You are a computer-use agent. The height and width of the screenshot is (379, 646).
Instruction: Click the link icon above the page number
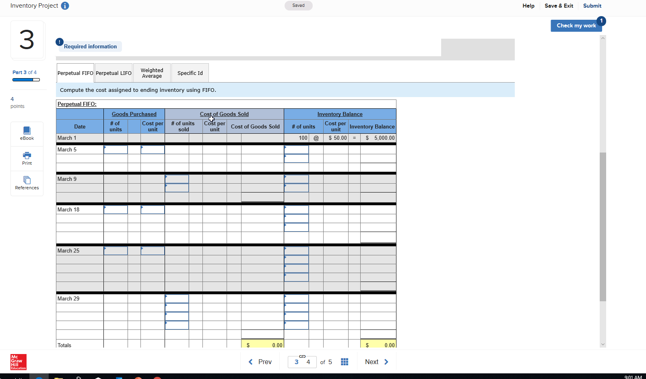click(302, 357)
